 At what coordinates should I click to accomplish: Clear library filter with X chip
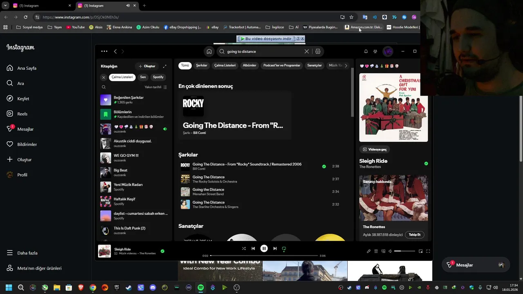[104, 77]
